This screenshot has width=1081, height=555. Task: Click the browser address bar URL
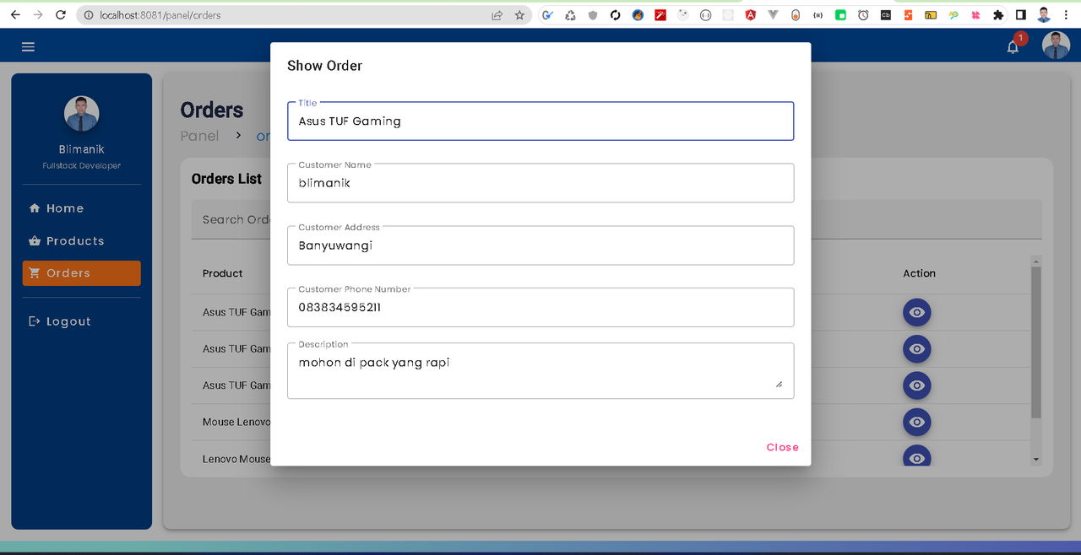pyautogui.click(x=160, y=15)
